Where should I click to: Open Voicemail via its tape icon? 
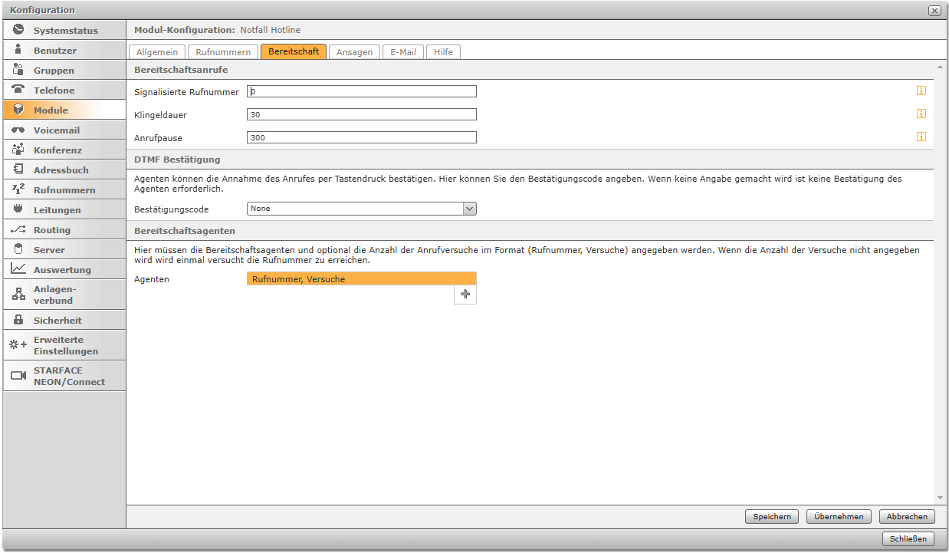point(18,130)
